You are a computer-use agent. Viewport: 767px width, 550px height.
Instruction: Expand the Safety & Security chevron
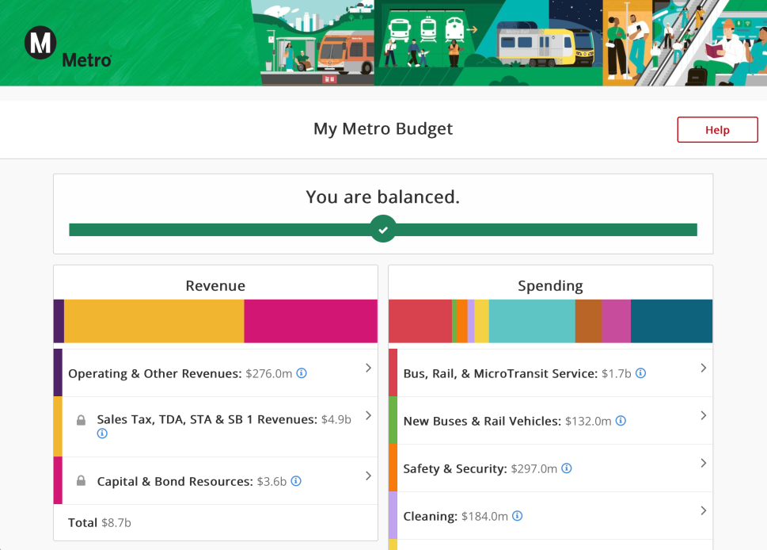tap(703, 463)
